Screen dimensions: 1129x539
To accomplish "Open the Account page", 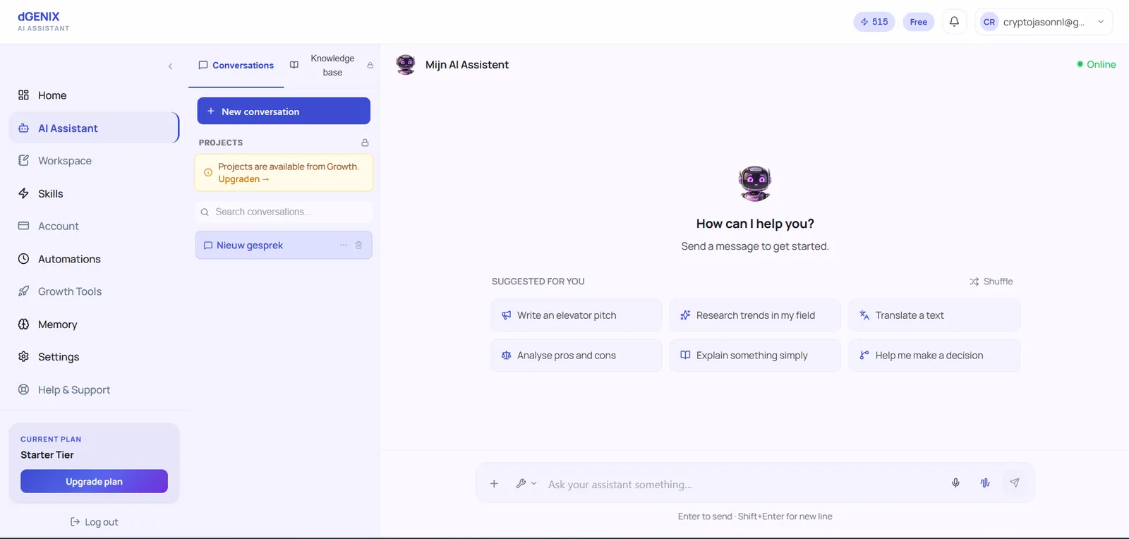I will pos(94,226).
